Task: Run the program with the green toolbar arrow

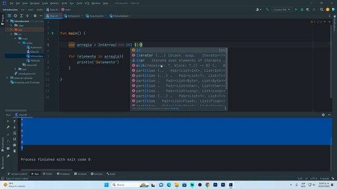Action: (296, 9)
